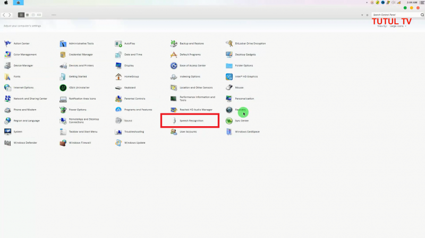Click the clock in the menu bar
Viewport: 425px width, 238px height.
point(412,3)
